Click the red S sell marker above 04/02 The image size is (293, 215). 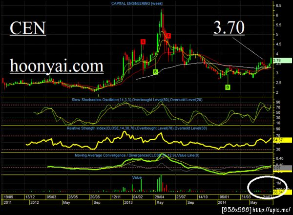click(143, 42)
